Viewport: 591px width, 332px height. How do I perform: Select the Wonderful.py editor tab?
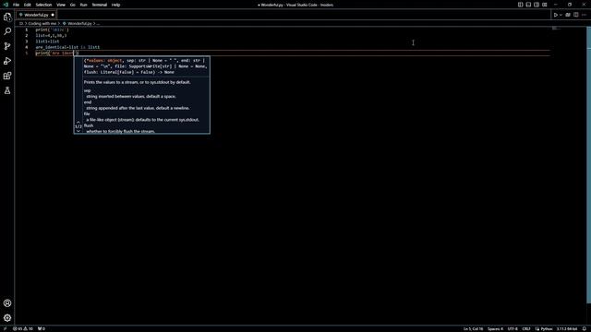[36, 15]
